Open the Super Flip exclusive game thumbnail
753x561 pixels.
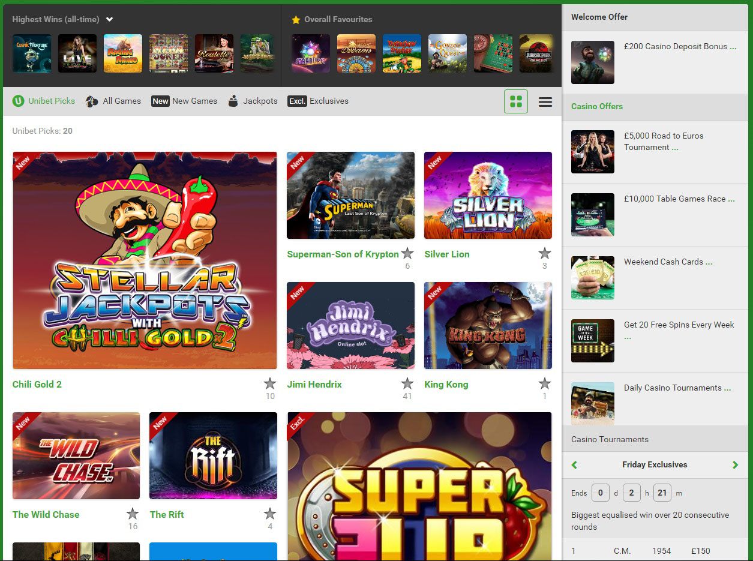[419, 487]
